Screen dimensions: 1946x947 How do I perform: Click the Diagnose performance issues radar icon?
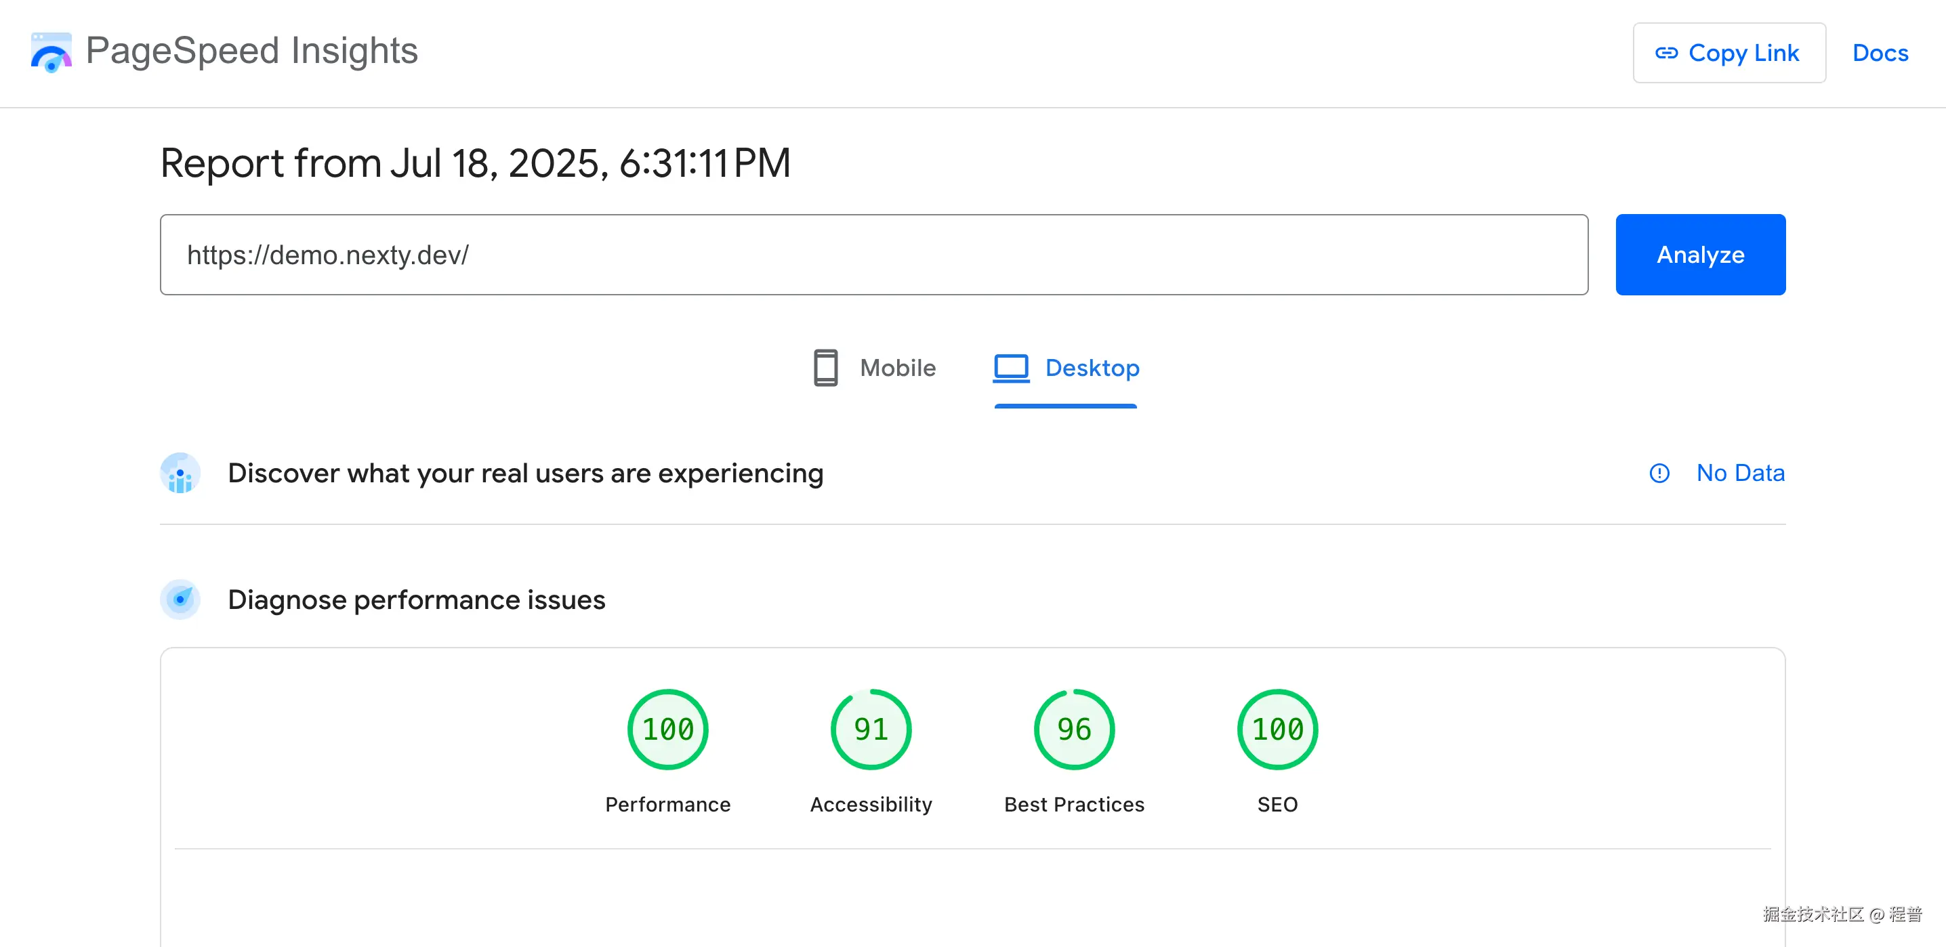click(180, 599)
